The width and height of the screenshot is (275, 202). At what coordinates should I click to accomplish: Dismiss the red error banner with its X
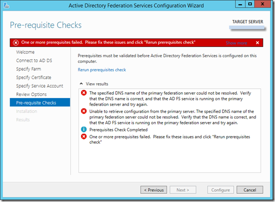pyautogui.click(x=257, y=43)
